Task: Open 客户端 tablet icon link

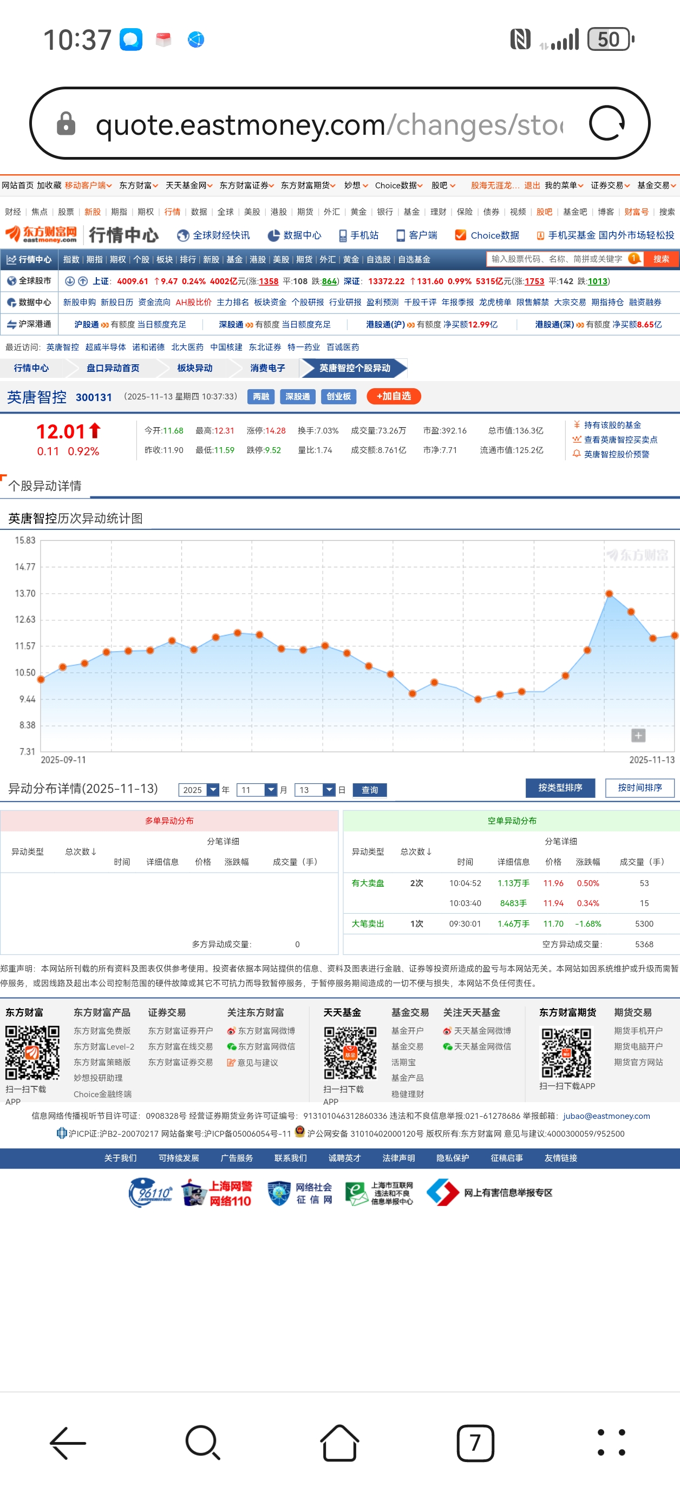Action: pyautogui.click(x=416, y=235)
